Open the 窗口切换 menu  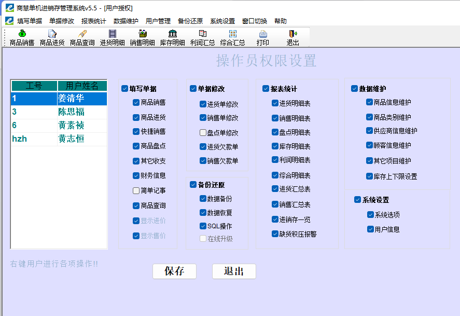pos(255,21)
